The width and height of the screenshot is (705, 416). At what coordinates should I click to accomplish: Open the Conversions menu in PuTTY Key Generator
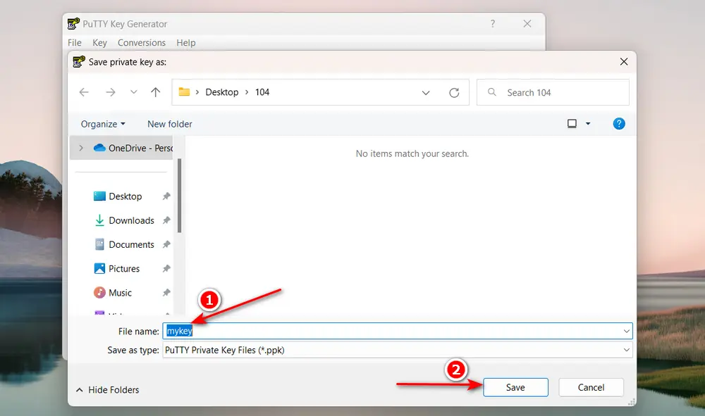tap(141, 42)
